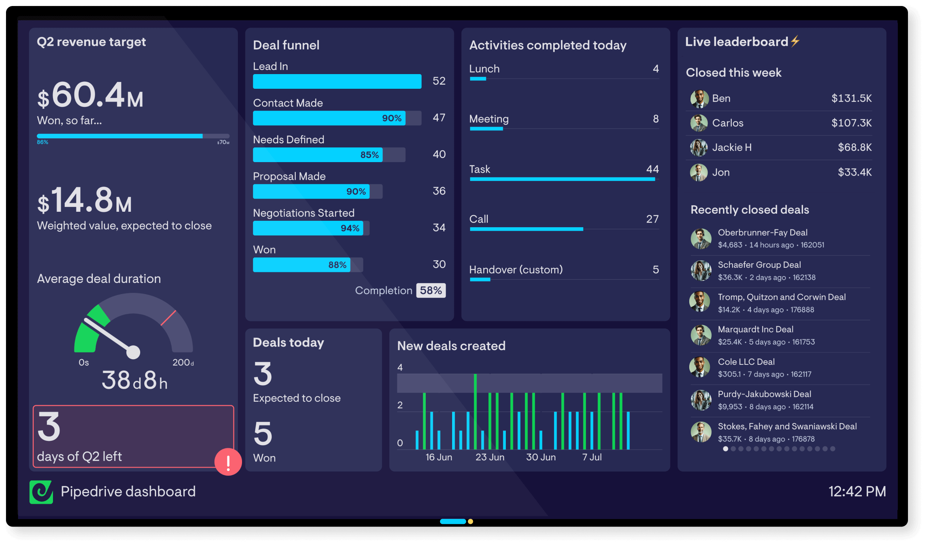Click the lightning bolt beside Live leaderboard

click(795, 41)
